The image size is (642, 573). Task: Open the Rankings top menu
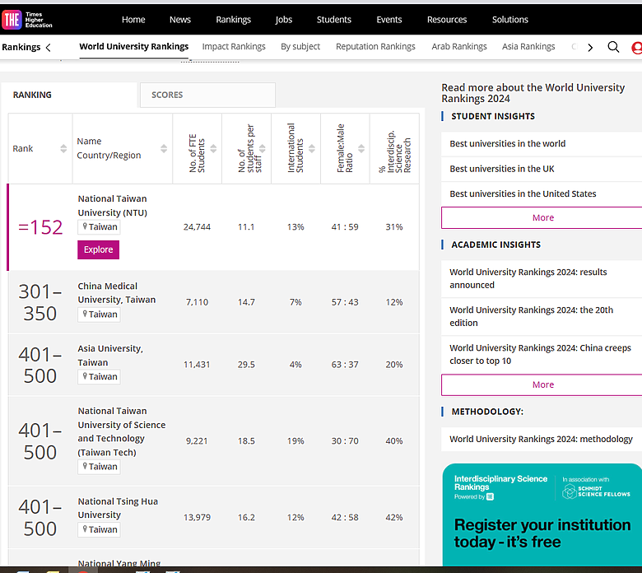coord(234,19)
